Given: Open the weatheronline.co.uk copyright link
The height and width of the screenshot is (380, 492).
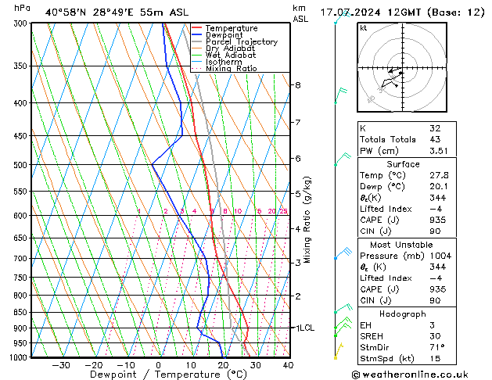Looking at the screenshot, I should pyautogui.click(x=410, y=375).
